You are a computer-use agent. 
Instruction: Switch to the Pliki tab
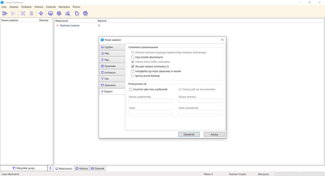(112, 54)
